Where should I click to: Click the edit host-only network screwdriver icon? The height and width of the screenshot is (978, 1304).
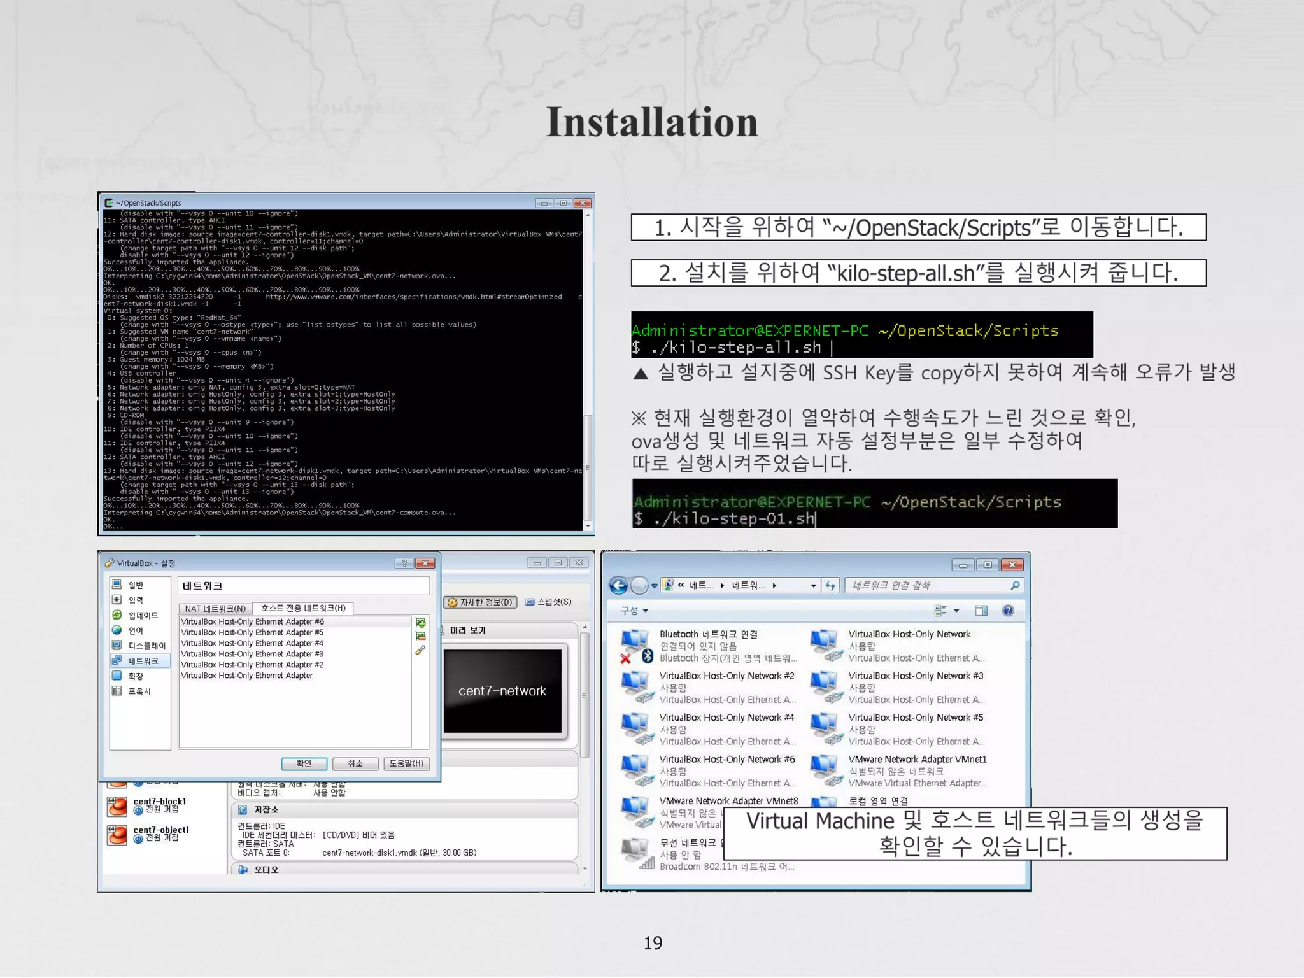(x=420, y=650)
